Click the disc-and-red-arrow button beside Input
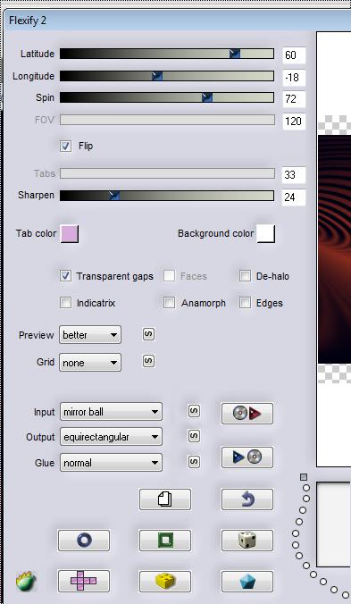Viewport: 351px width, 604px height. pos(247,414)
